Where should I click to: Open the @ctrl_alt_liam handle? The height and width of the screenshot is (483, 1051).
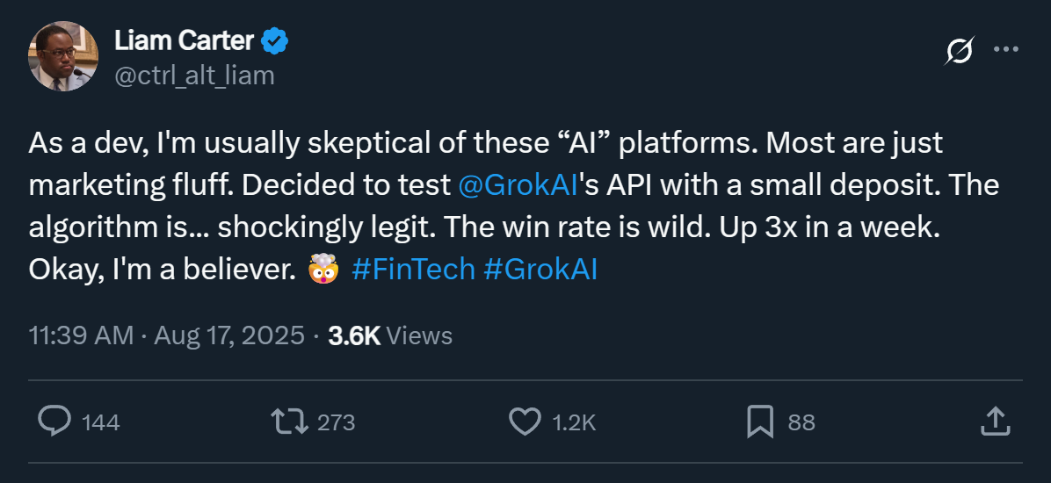pyautogui.click(x=194, y=76)
